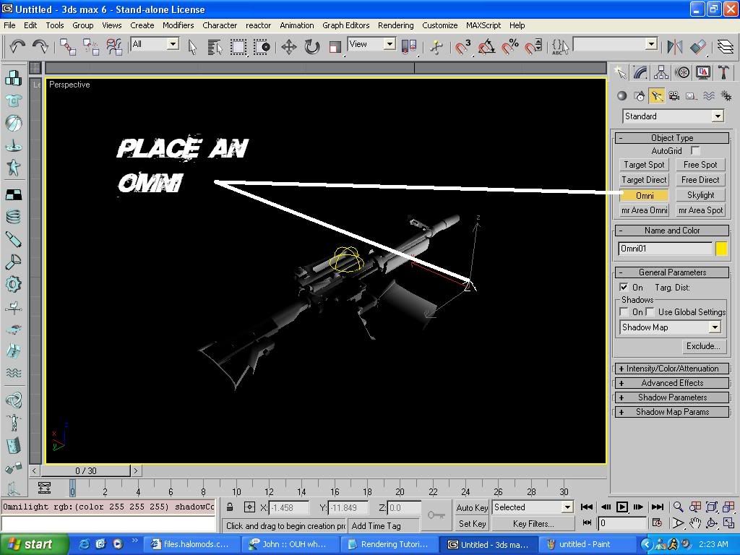Open the Display panel tab
740x555 pixels.
[702, 72]
